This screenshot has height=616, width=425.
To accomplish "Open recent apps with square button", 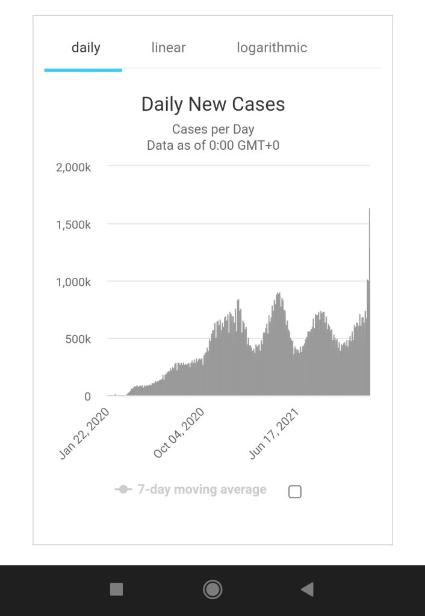I will pos(116,590).
